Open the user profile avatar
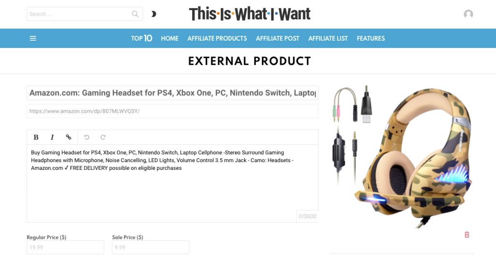The image size is (496, 255). coord(468,14)
